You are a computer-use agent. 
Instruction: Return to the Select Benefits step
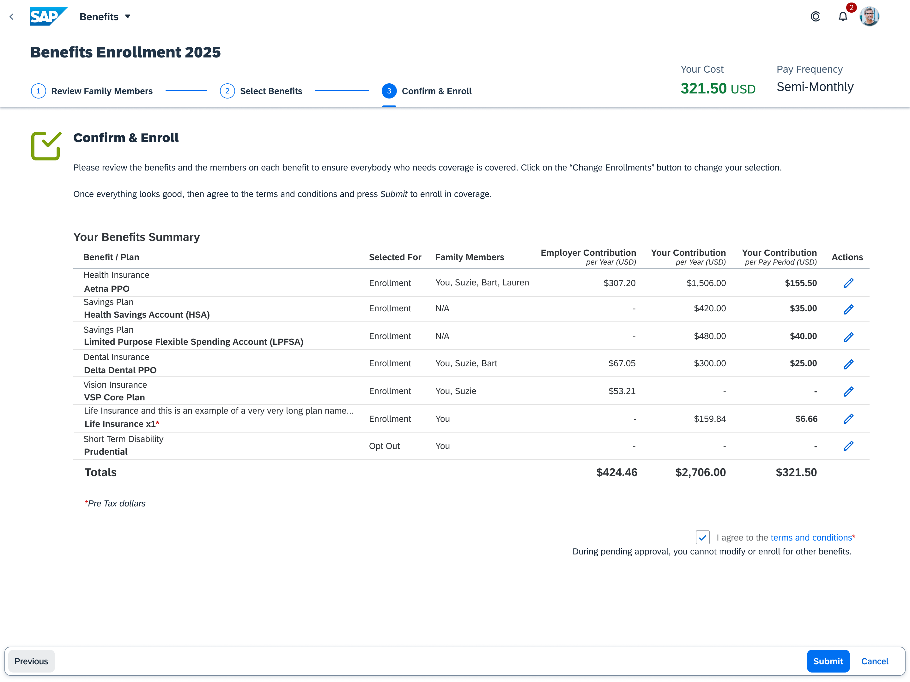[271, 91]
